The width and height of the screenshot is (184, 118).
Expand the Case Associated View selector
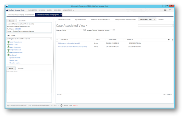pos(87,26)
